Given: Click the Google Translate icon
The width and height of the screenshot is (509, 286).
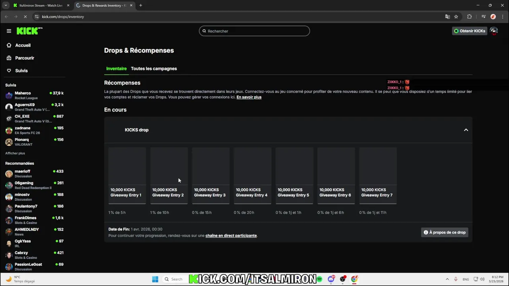Looking at the screenshot, I should (447, 17).
